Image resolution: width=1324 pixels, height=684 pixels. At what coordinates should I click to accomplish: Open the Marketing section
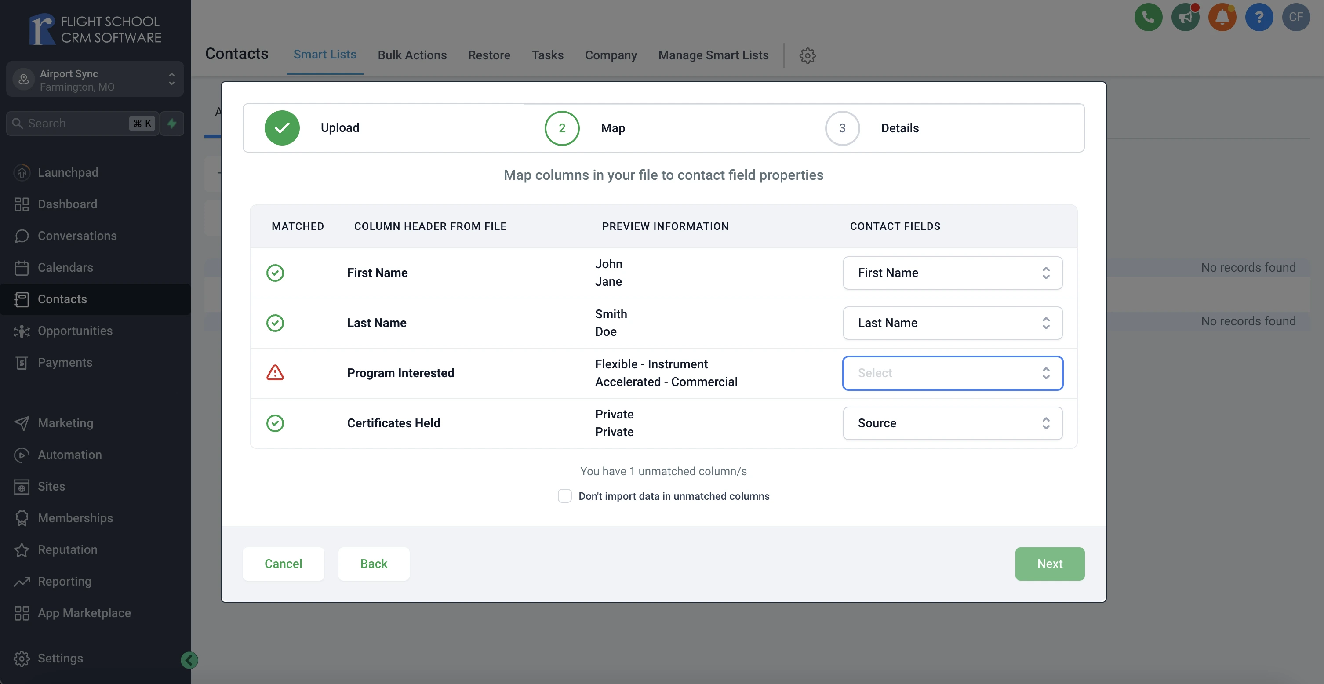pos(65,423)
